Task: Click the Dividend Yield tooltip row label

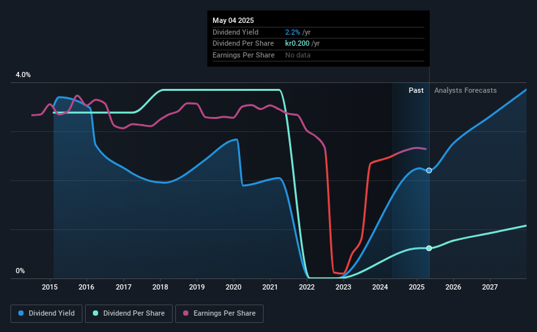Action: (235, 32)
